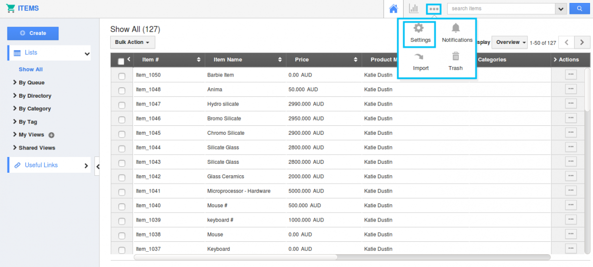593x267 pixels.
Task: Click the three-dots more options icon
Action: point(434,9)
